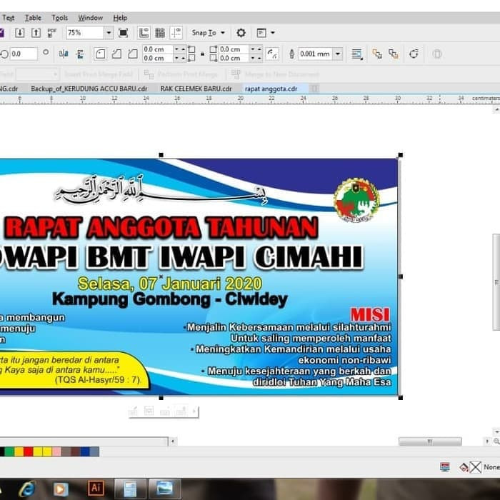Open Adobe Illustrator from the taskbar
Image resolution: width=500 pixels, height=500 pixels.
pyautogui.click(x=96, y=488)
